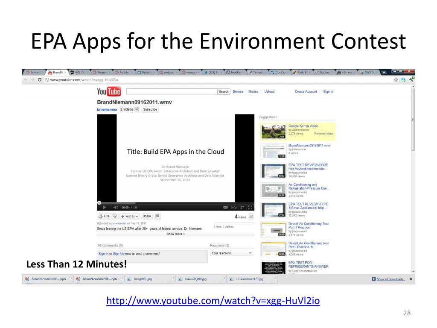The width and height of the screenshot is (437, 328).
Task: Switch to the AOL browser tab
Action: tap(79, 72)
